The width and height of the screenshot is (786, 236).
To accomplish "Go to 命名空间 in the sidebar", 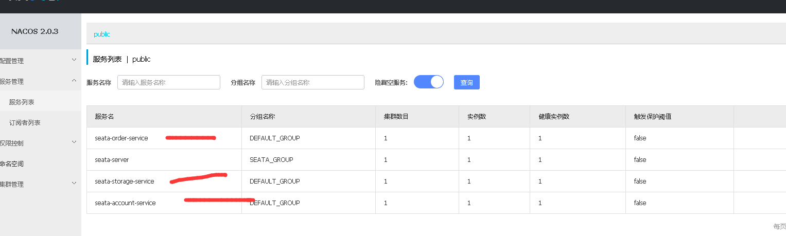I will 12,164.
